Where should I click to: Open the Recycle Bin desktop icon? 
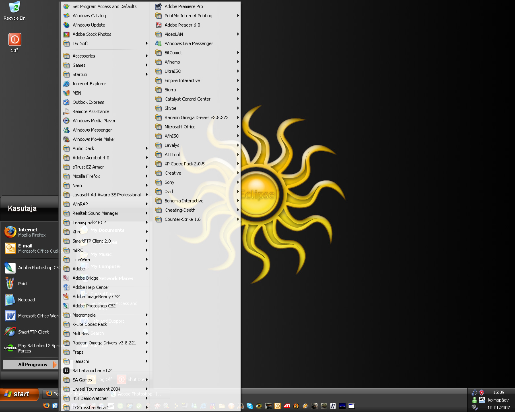[x=14, y=11]
